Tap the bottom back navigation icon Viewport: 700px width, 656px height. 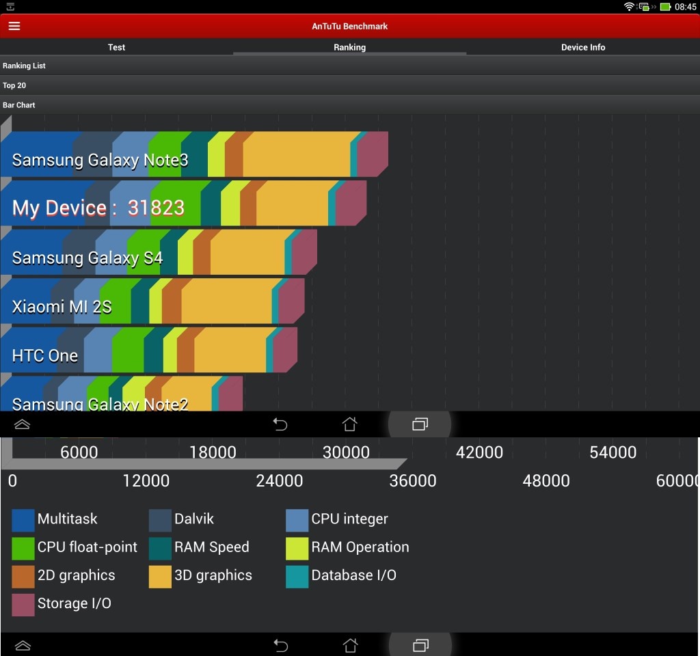[281, 645]
